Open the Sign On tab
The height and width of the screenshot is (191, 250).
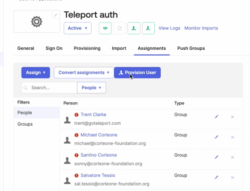[54, 48]
